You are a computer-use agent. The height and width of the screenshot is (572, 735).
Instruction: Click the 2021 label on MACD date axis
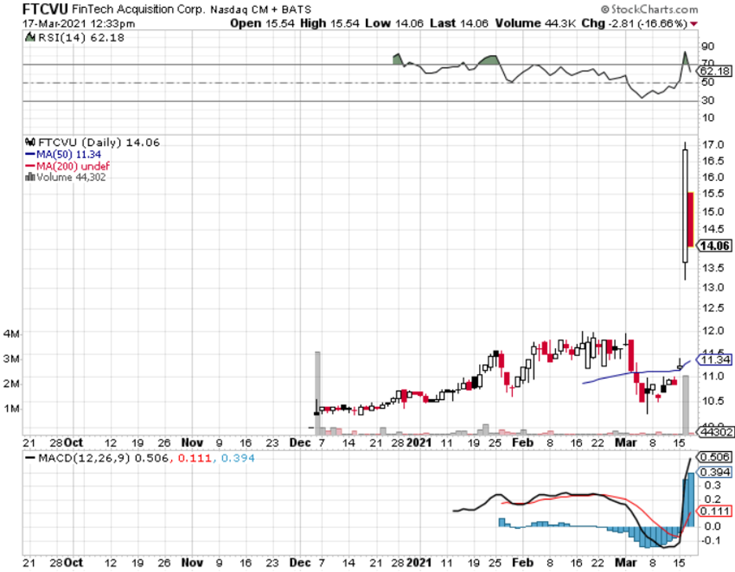tap(419, 562)
